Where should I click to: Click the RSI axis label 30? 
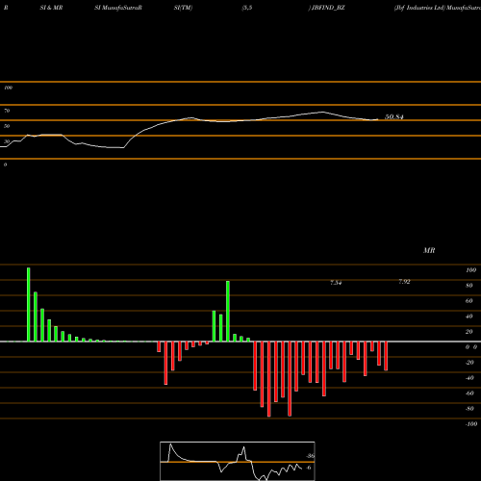click(7, 141)
